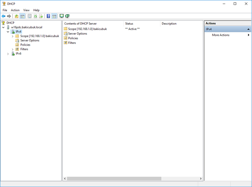This screenshot has width=252, height=187.
Task: Open the View menu
Action: 26,10
